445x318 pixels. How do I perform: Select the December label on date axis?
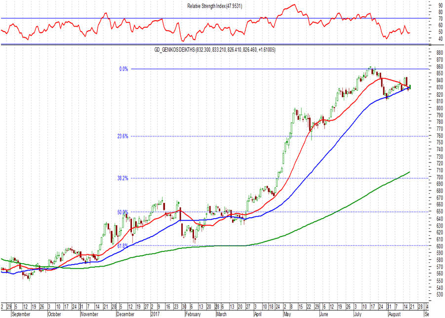click(125, 315)
